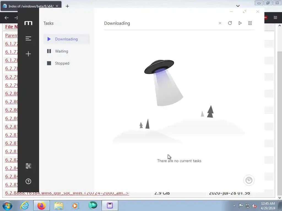The height and width of the screenshot is (211, 282).
Task: Open Windows Explorer folder from taskbar
Action: click(x=59, y=206)
